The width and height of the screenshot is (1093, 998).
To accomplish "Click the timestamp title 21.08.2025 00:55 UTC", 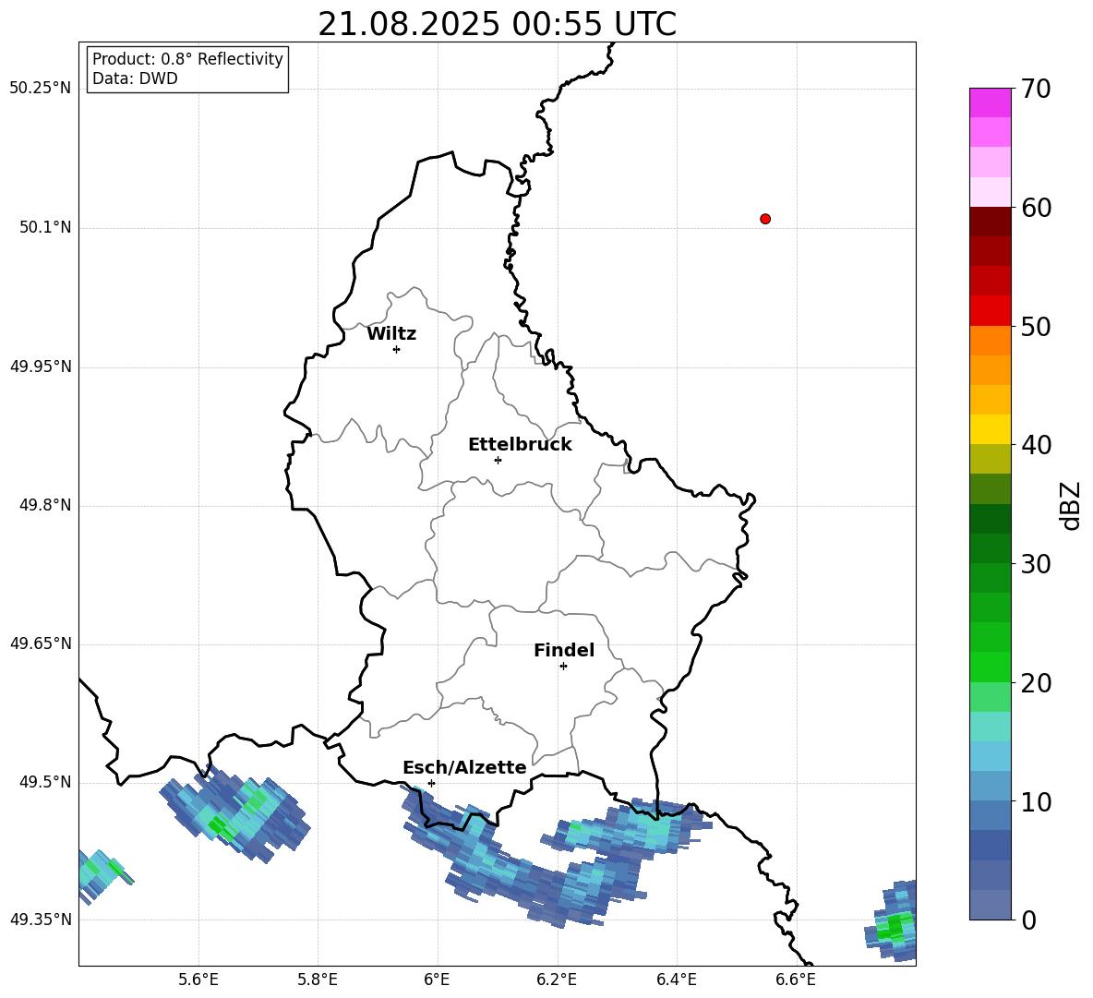I will point(497,24).
